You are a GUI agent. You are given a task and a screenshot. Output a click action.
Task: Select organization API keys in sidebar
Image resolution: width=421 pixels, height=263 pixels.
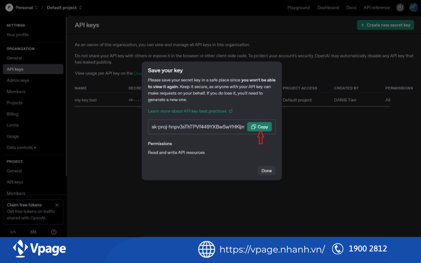pyautogui.click(x=33, y=69)
